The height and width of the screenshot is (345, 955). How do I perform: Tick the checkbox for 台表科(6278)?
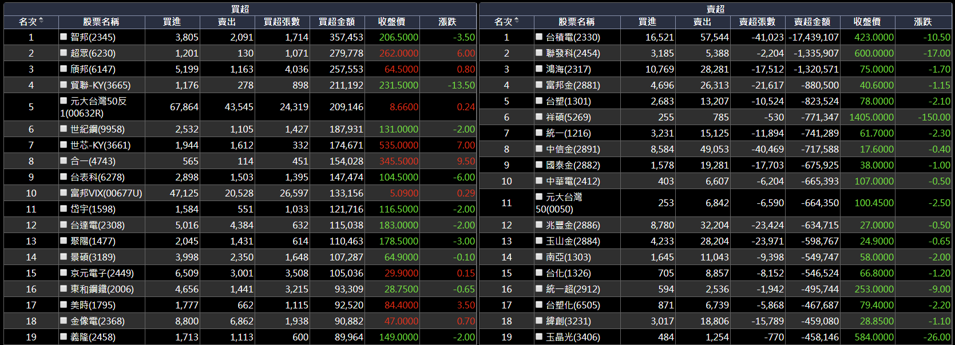pos(64,176)
